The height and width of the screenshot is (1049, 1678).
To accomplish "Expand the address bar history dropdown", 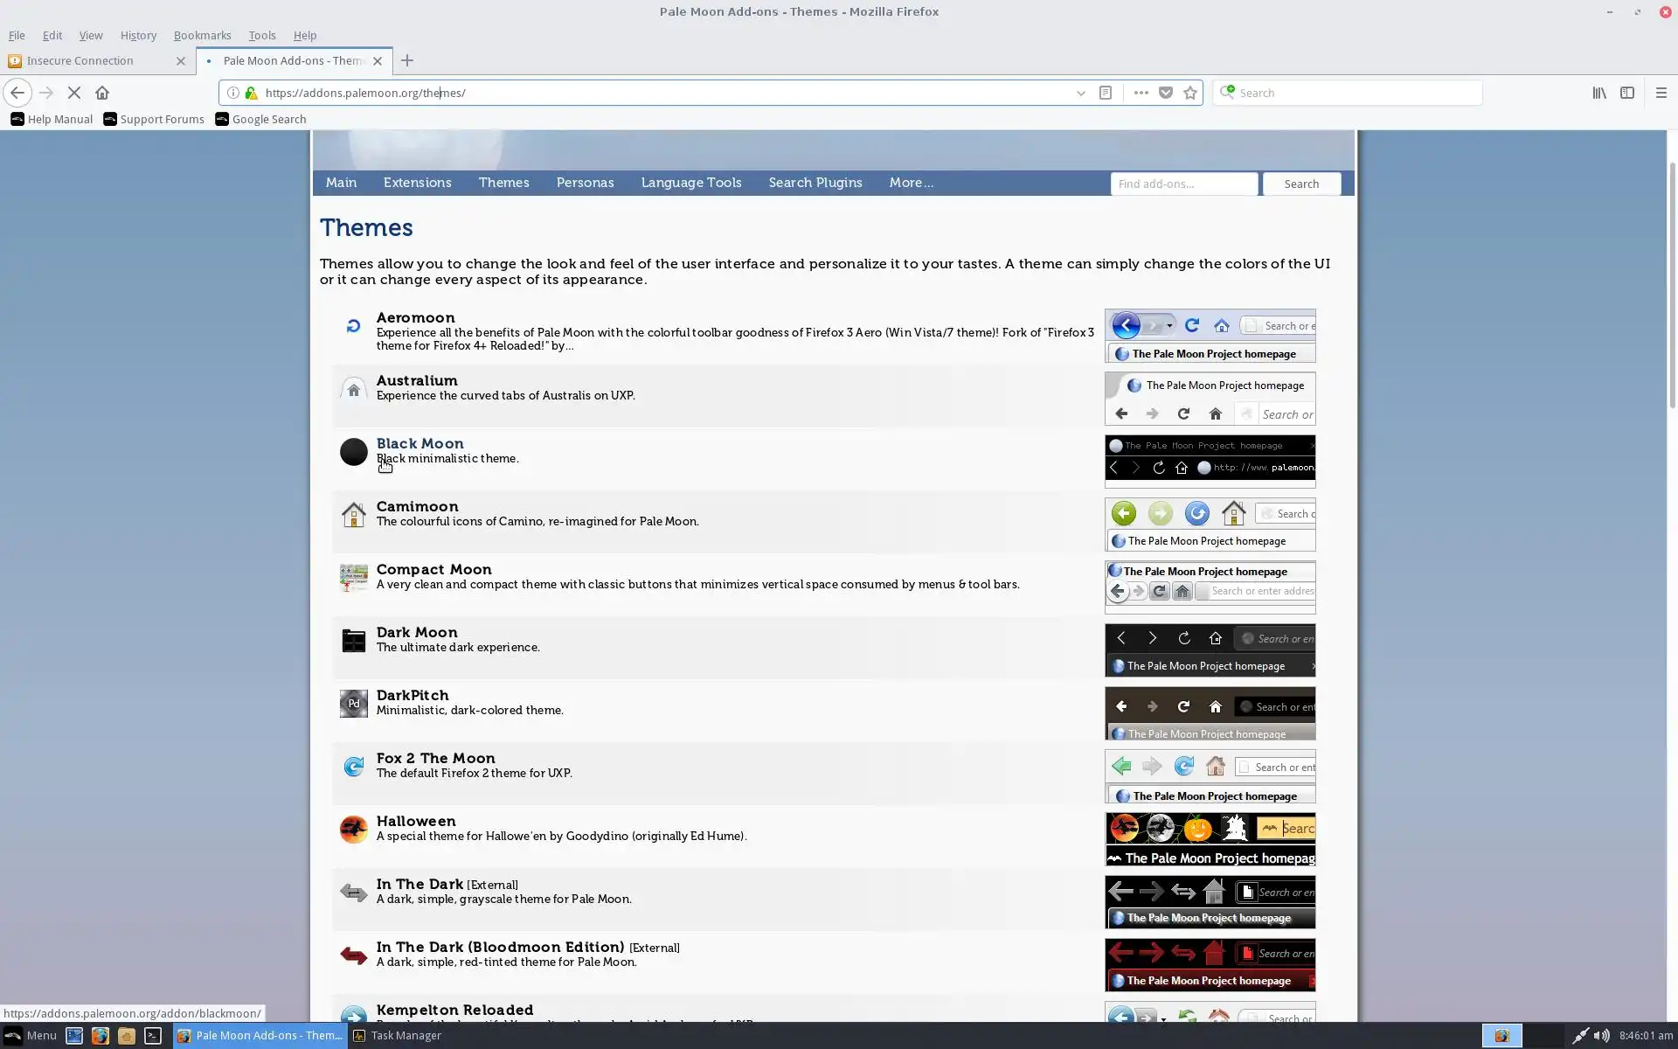I will [1081, 93].
